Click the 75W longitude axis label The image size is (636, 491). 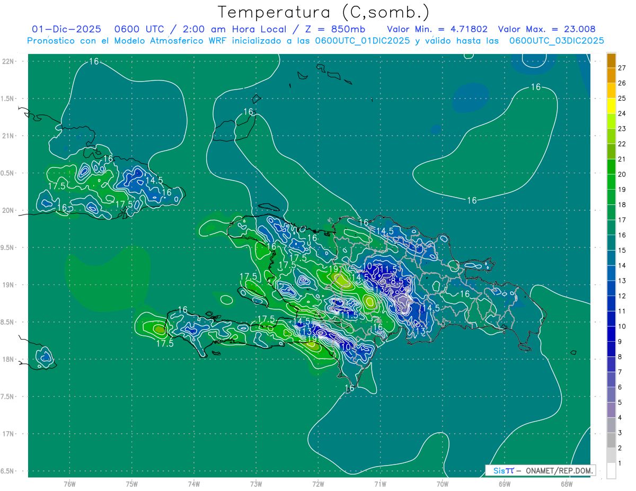(132, 485)
